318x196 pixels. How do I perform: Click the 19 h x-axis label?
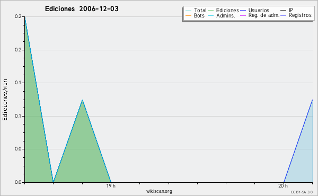coord(111,185)
